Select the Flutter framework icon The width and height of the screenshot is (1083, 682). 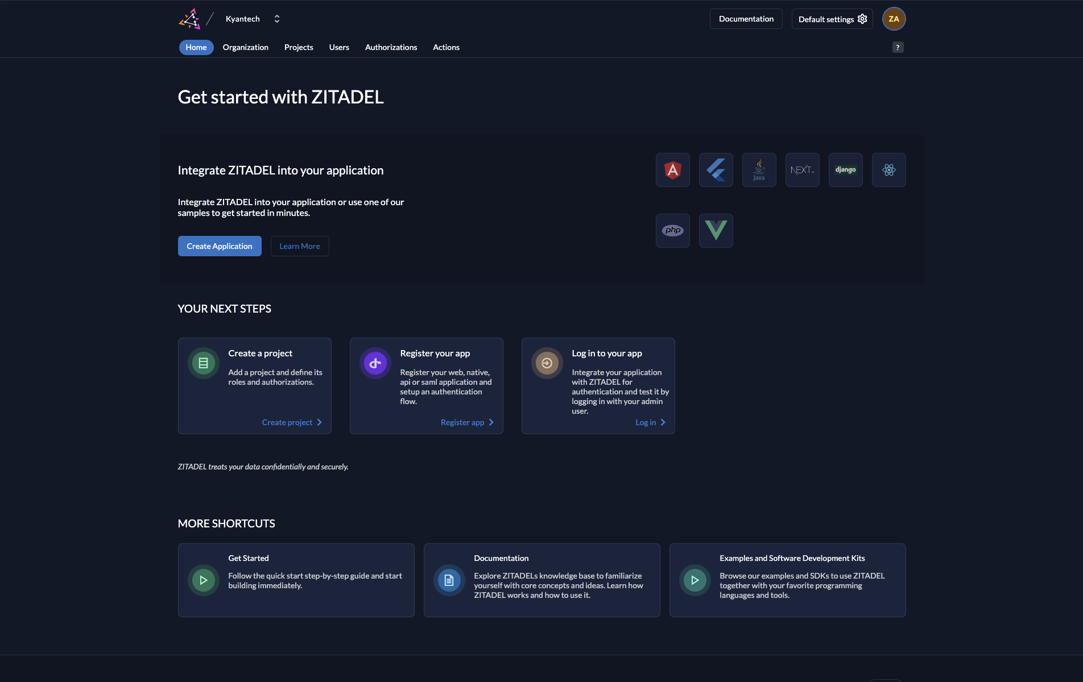(x=716, y=170)
